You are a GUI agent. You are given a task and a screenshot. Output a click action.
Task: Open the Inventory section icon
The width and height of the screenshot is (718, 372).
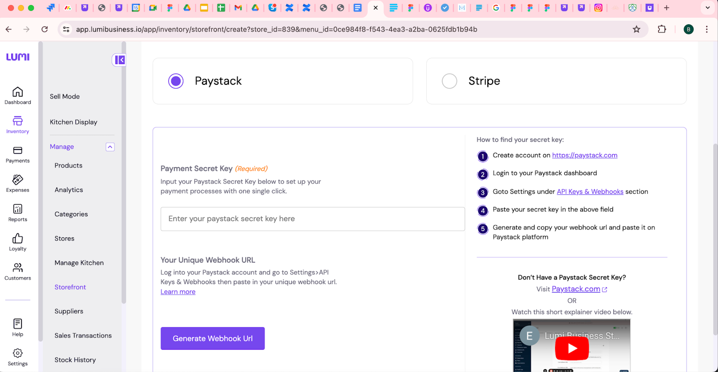point(18,121)
